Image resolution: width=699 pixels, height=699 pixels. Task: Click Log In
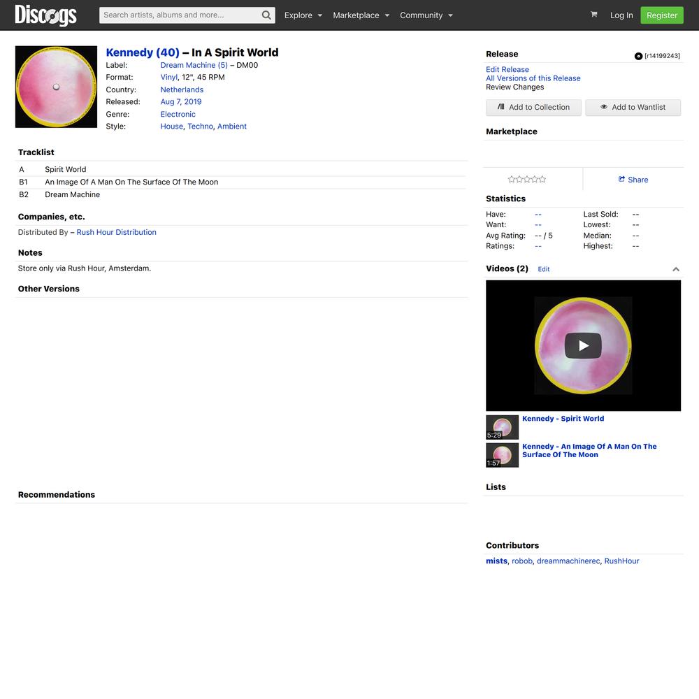[x=621, y=15]
